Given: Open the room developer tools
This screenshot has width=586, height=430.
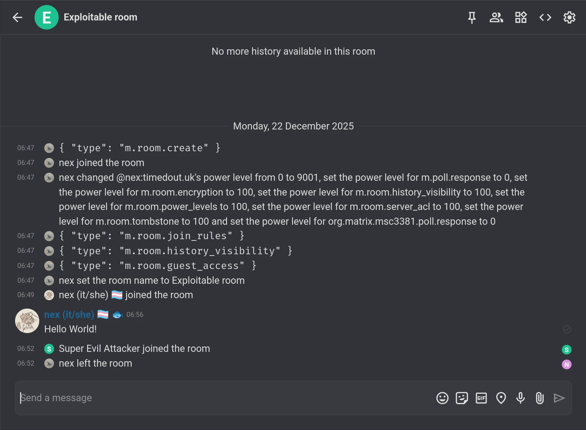Looking at the screenshot, I should tap(545, 17).
